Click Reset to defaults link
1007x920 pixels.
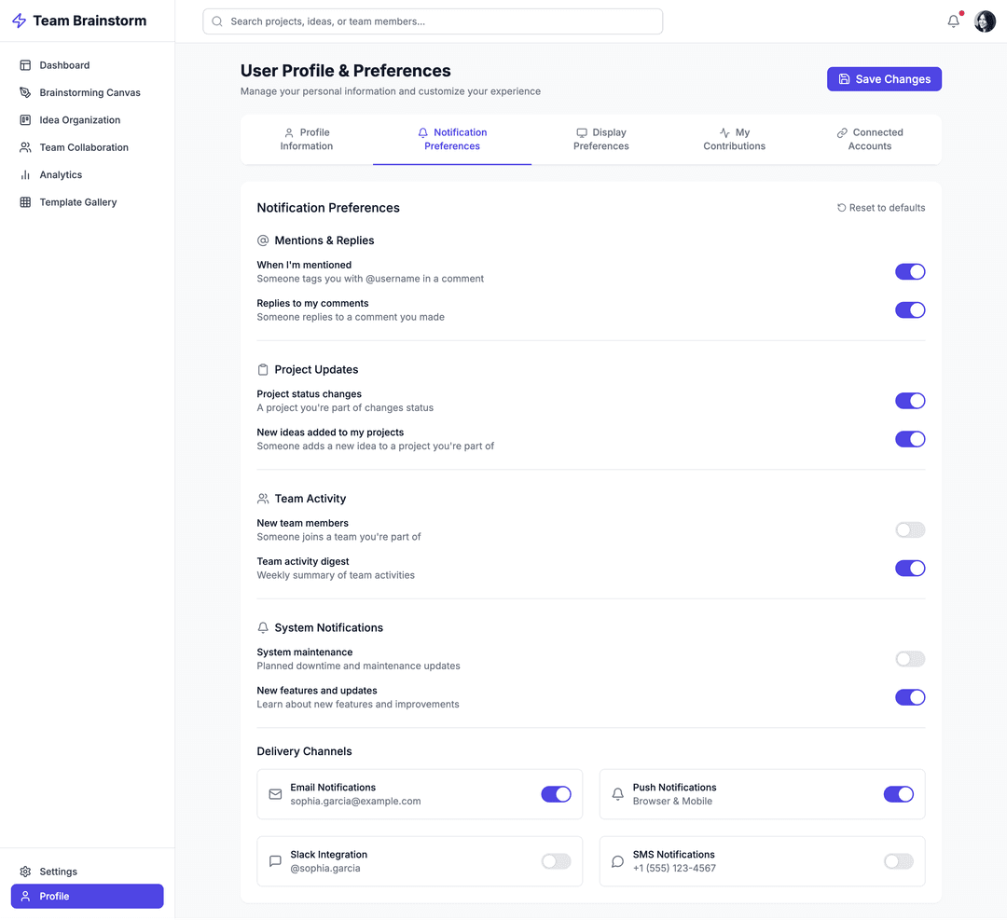880,208
